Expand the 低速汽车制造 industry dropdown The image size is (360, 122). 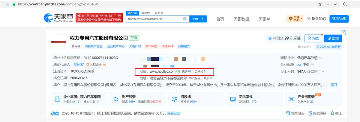[x=320, y=58]
